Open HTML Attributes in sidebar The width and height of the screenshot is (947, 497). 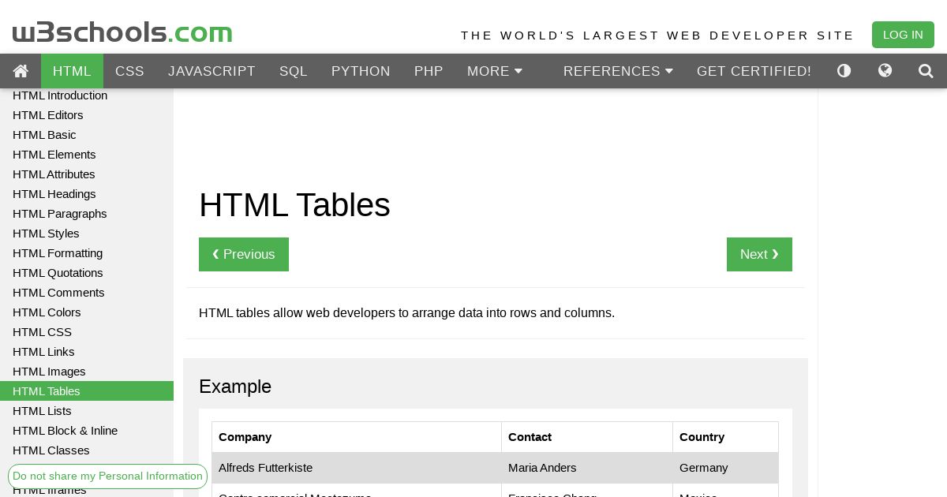click(87, 174)
